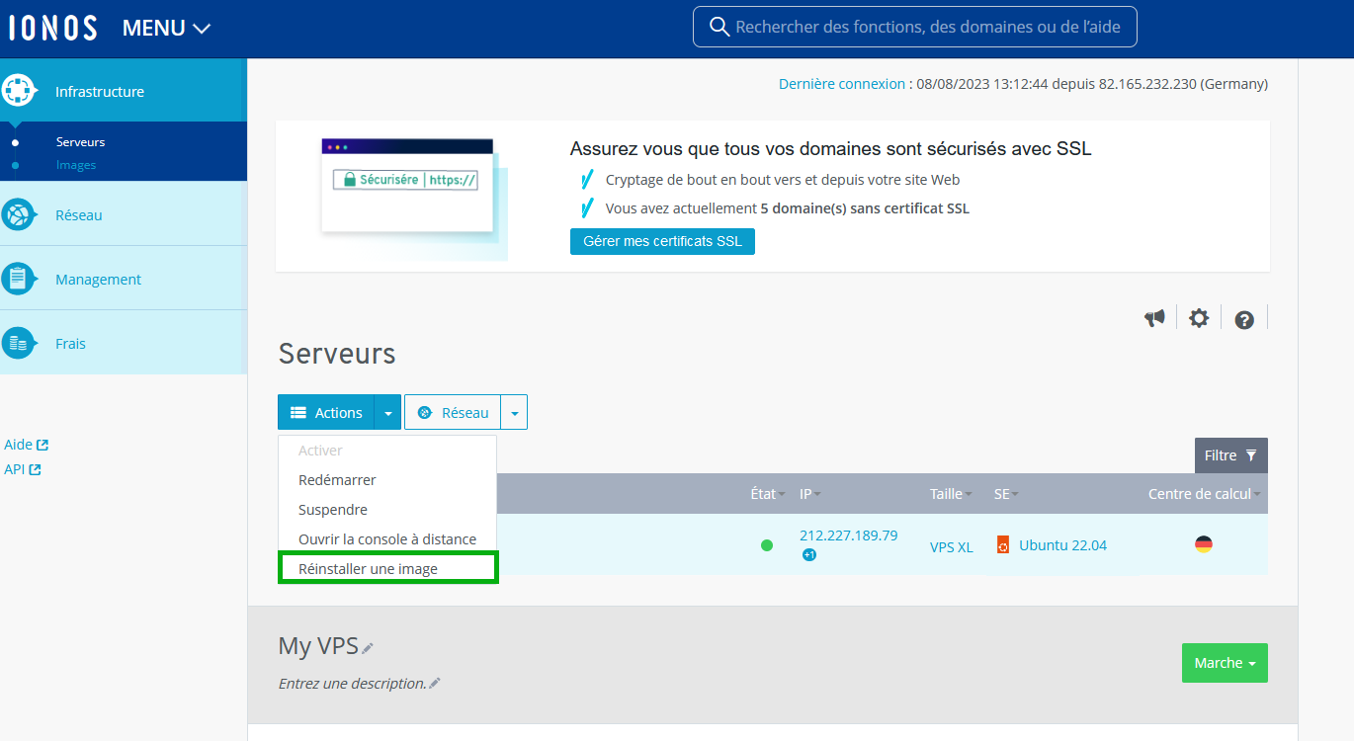Open the green Marche dropdown button
The height and width of the screenshot is (741, 1354).
tap(1225, 663)
